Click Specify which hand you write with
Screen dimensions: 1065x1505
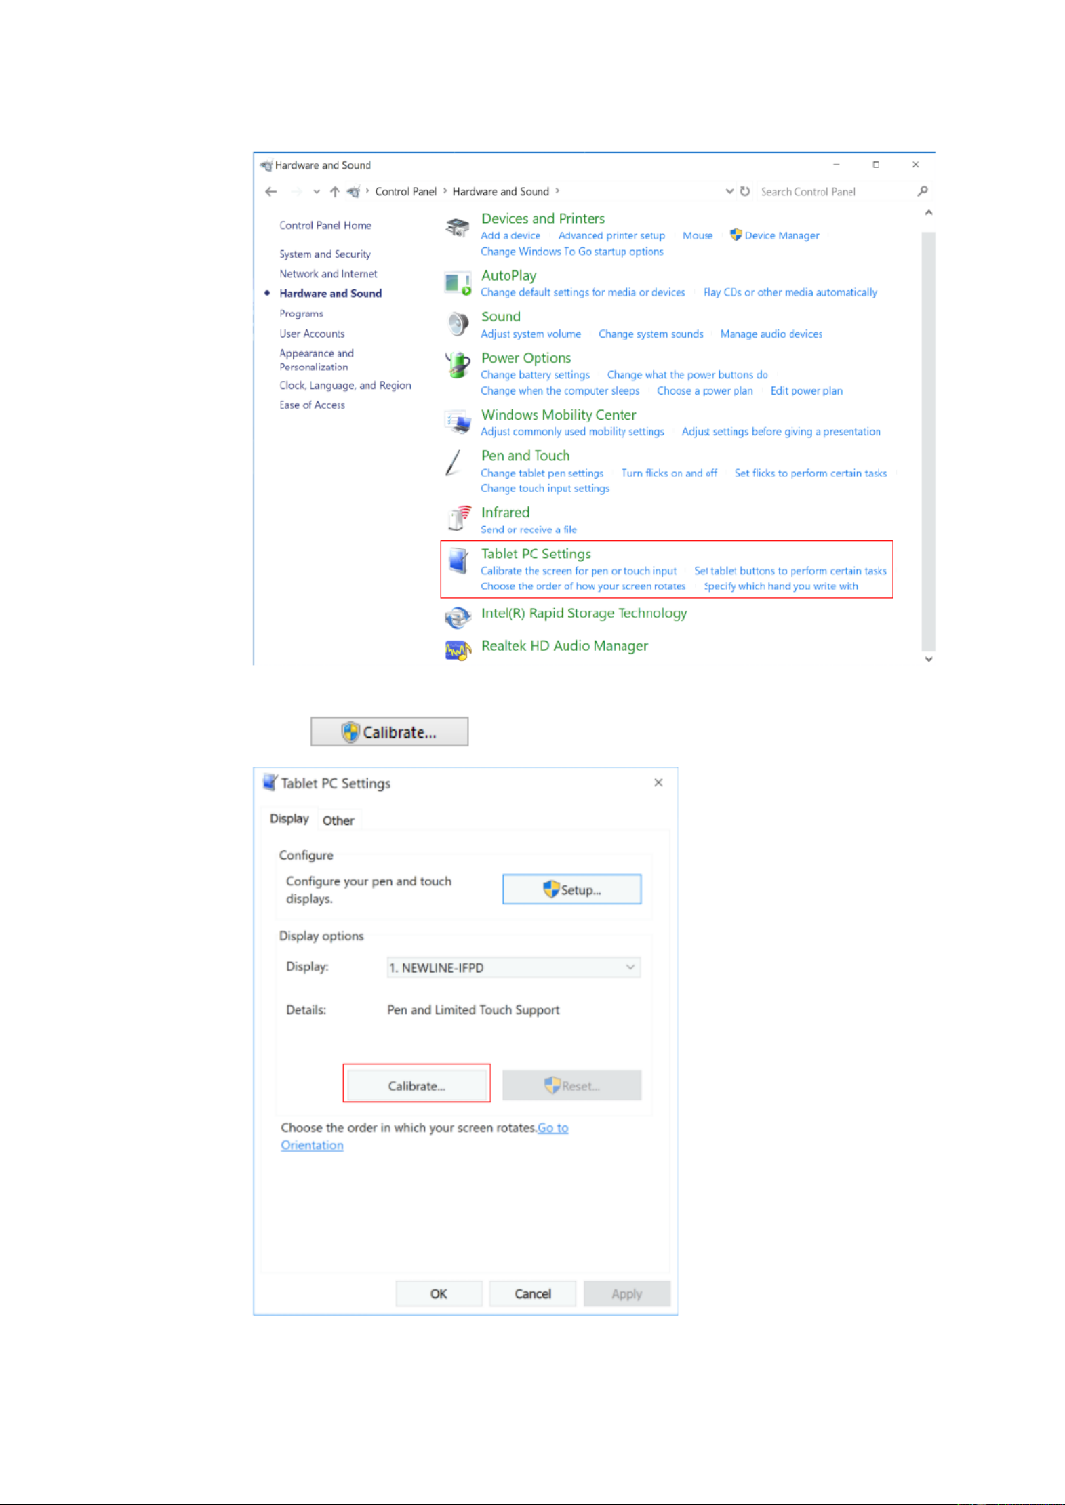pos(781,586)
